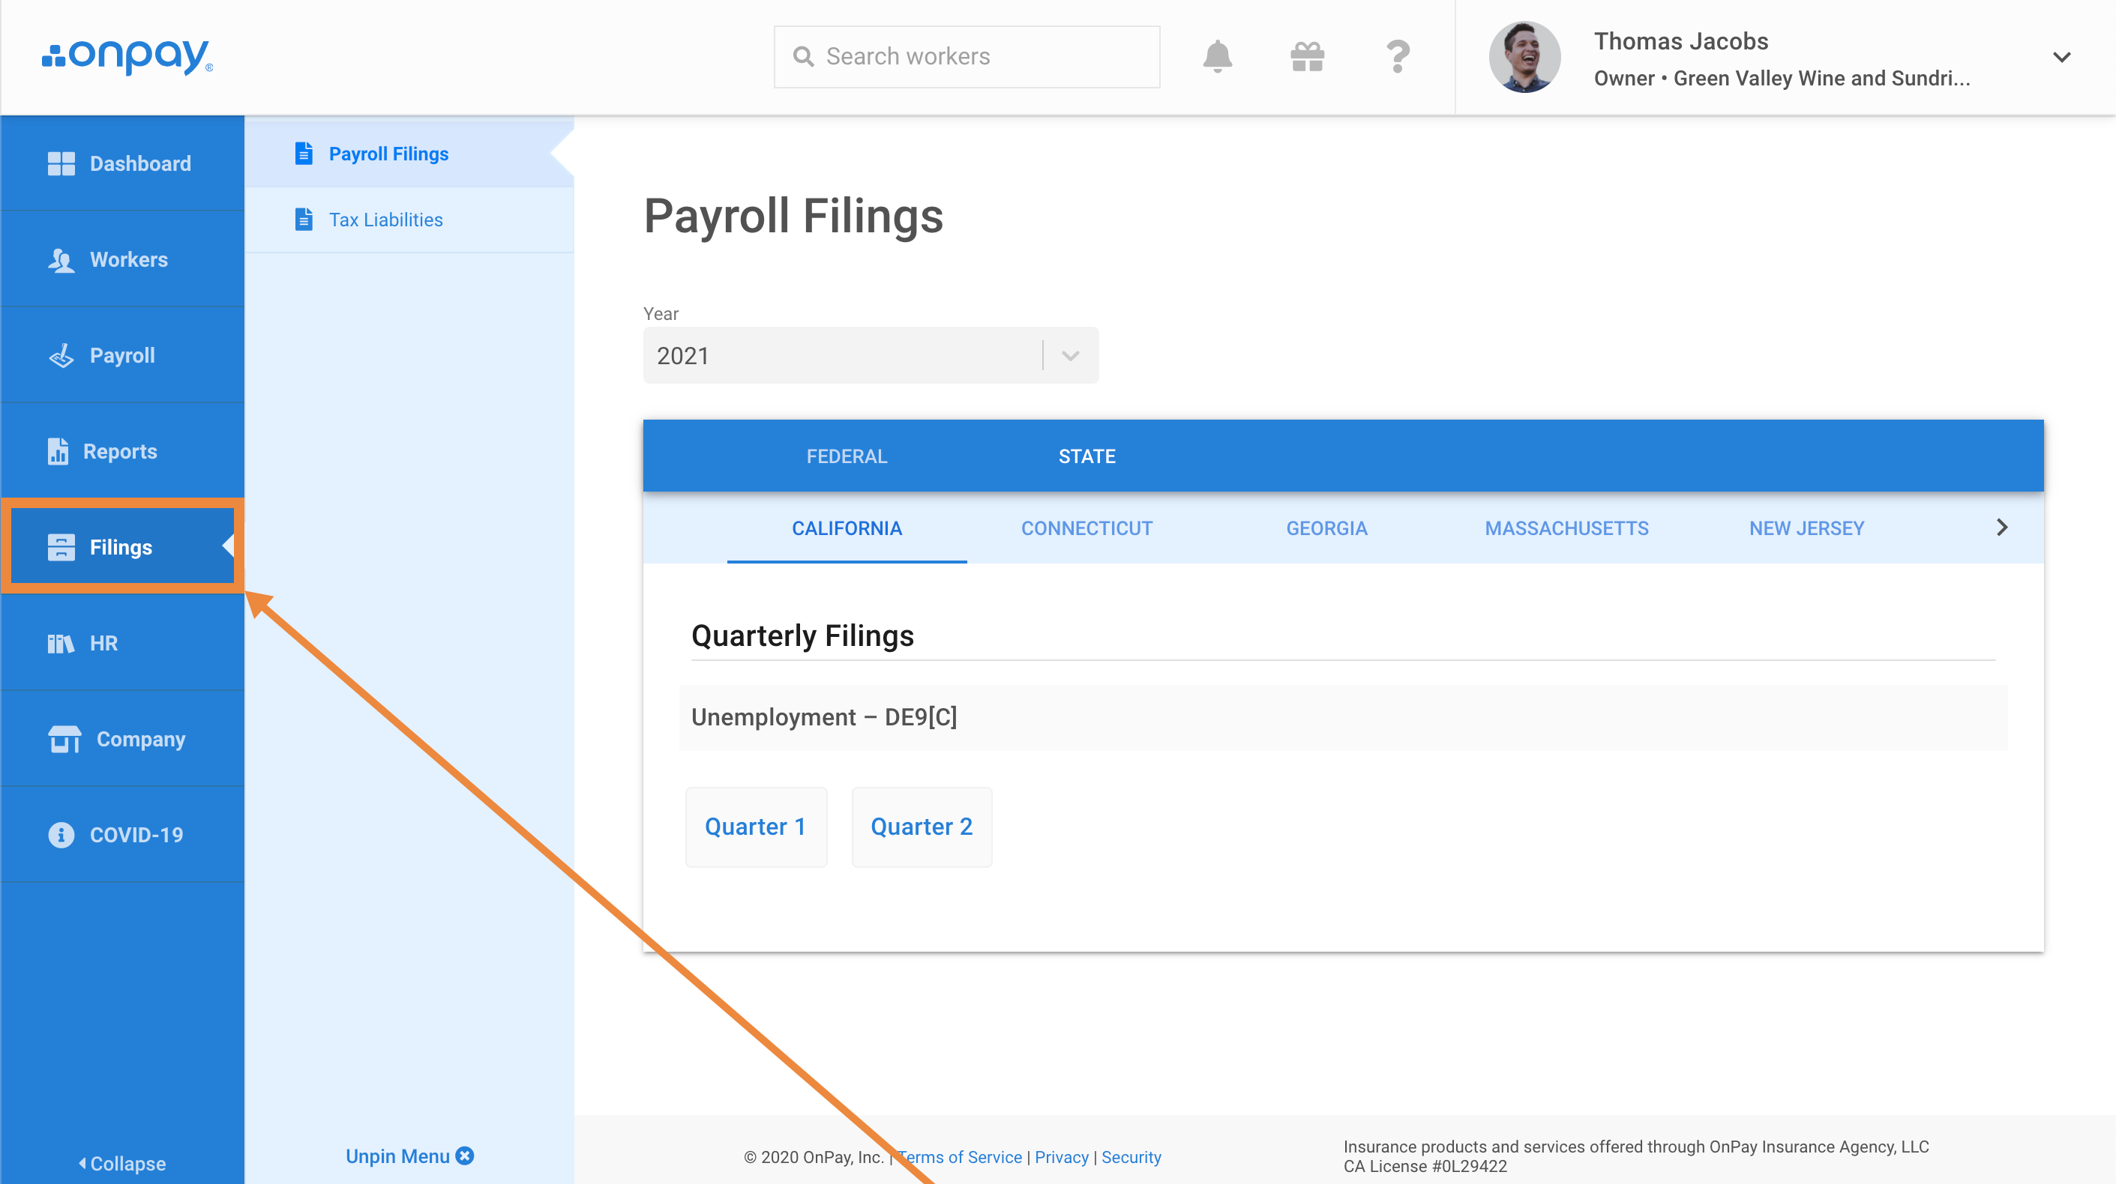
Task: Click the Reports chart document icon
Action: [x=58, y=451]
